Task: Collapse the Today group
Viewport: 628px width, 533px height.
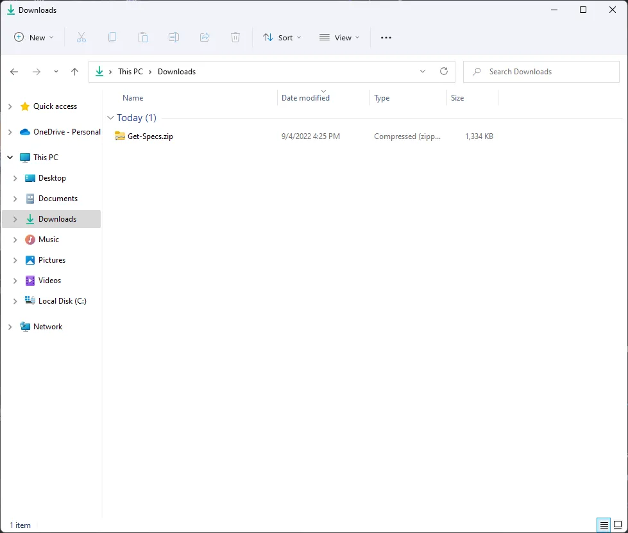Action: pos(110,118)
